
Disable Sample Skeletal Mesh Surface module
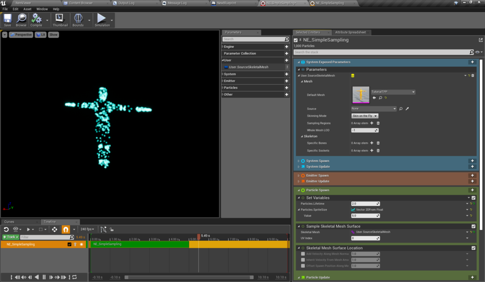tap(474, 226)
